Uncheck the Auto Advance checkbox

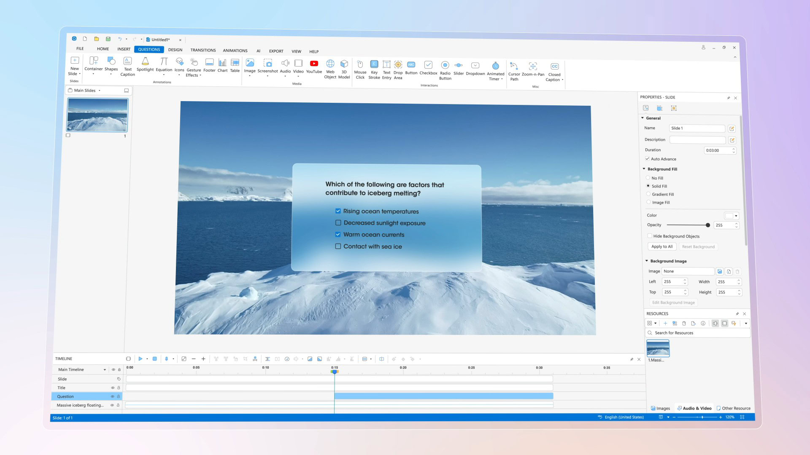(647, 159)
